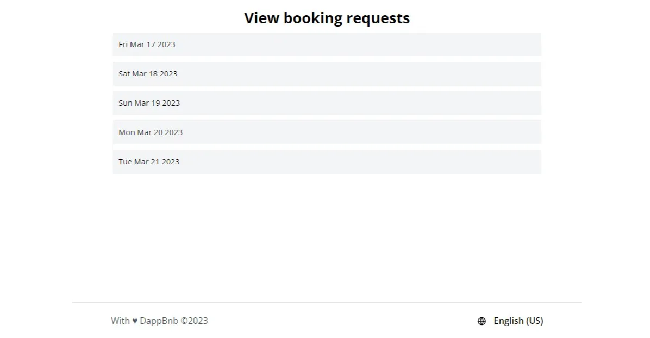Click the word 'booking' in the heading
650x338 pixels.
312,18
